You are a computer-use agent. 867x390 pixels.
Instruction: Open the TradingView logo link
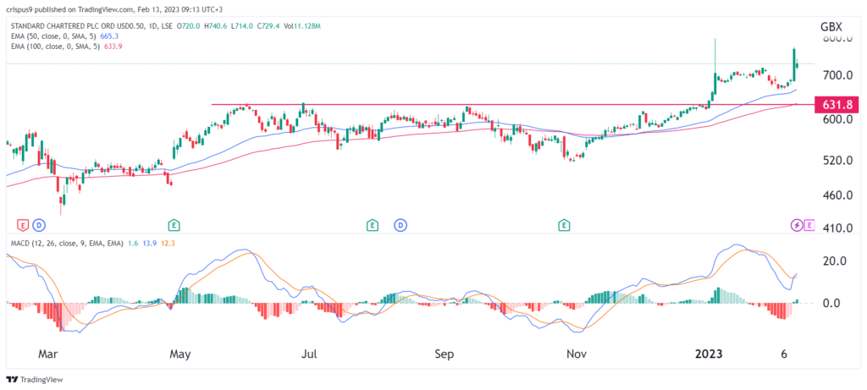[34, 380]
